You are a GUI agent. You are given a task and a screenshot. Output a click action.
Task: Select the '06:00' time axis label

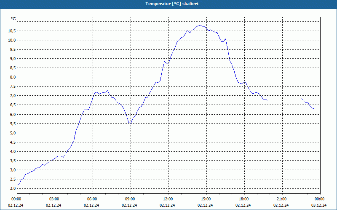coord(92,199)
